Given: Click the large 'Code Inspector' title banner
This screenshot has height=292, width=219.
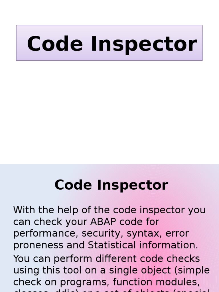Looking at the screenshot, I should [x=109, y=43].
